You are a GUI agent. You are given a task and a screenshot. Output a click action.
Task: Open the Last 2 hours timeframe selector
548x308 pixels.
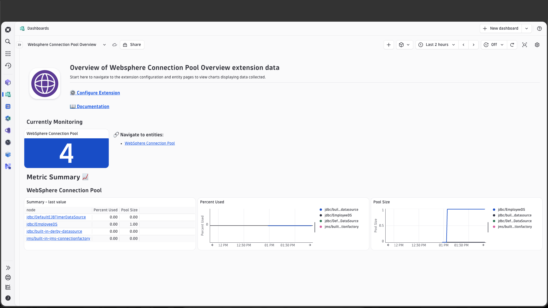point(437,45)
